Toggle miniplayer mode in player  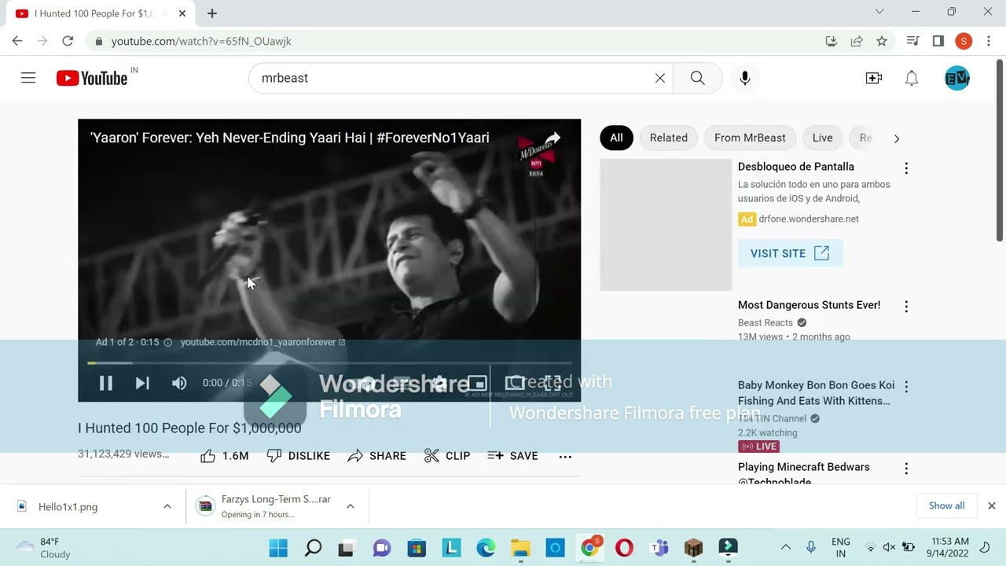click(477, 383)
